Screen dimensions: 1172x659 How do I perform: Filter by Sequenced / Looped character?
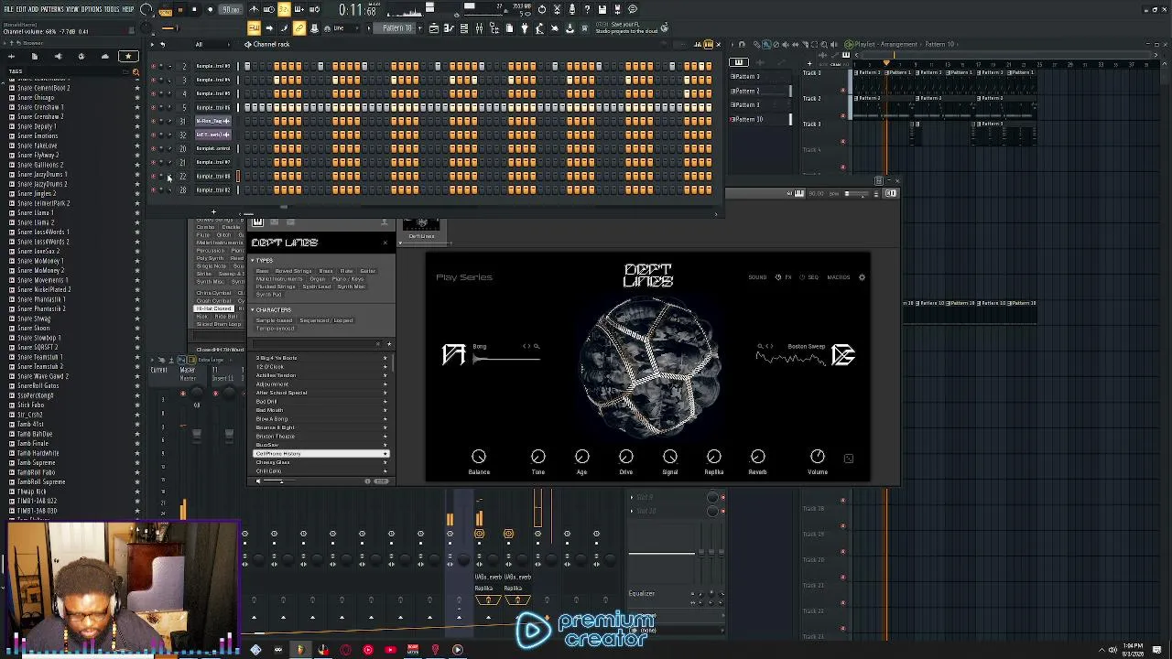pos(326,320)
